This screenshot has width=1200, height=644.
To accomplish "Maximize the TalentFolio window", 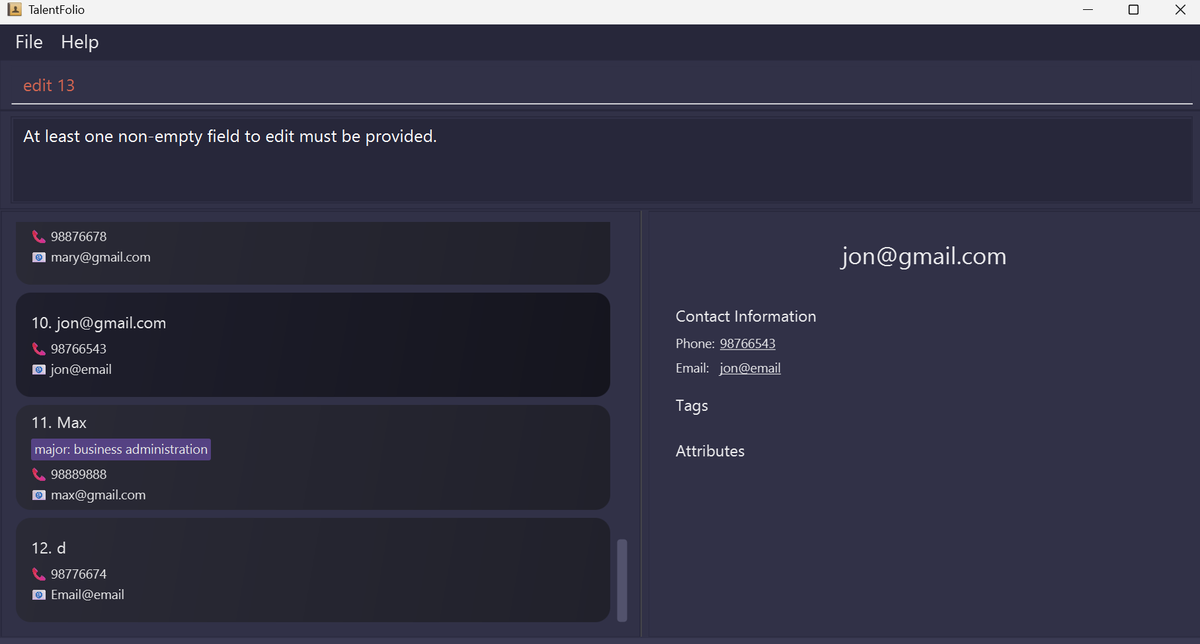I will pos(1133,10).
